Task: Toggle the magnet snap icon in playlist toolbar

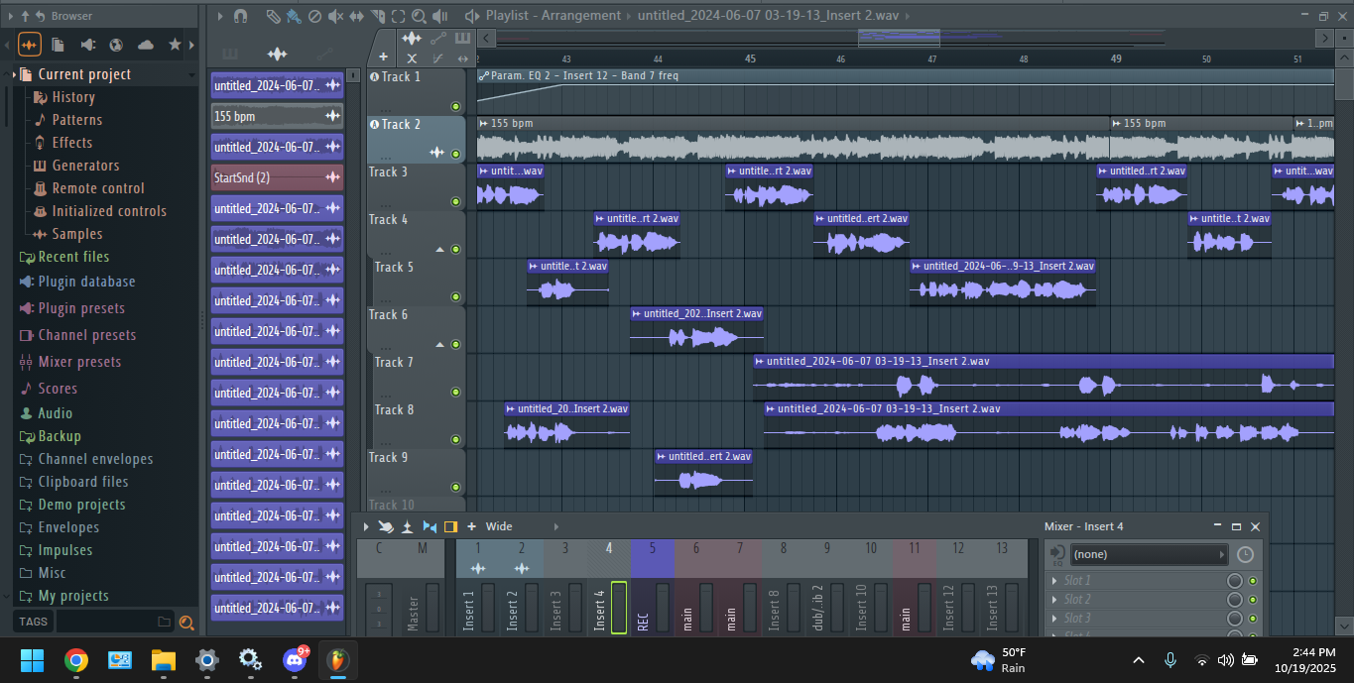Action: pos(240,16)
